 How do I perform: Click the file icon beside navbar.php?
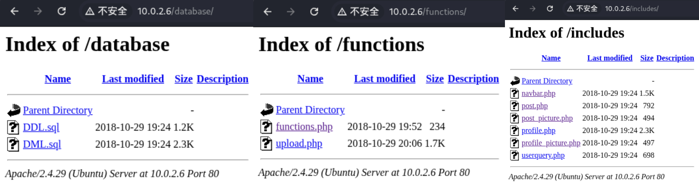pos(515,93)
